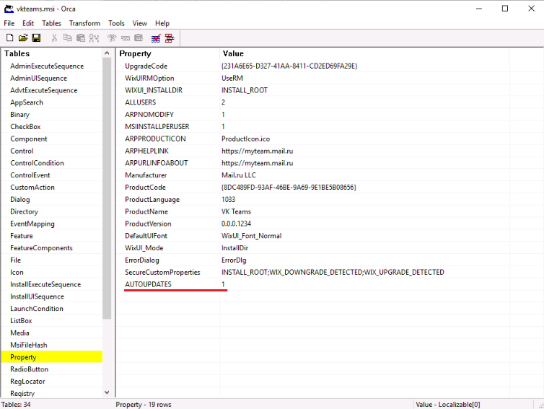Click the Value column header
The width and height of the screenshot is (544, 409).
pyautogui.click(x=233, y=53)
